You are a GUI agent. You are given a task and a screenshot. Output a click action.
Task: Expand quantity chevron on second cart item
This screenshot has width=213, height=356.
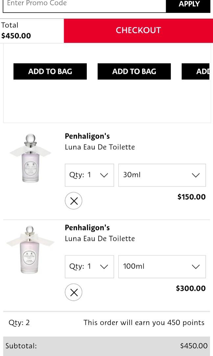point(104,267)
